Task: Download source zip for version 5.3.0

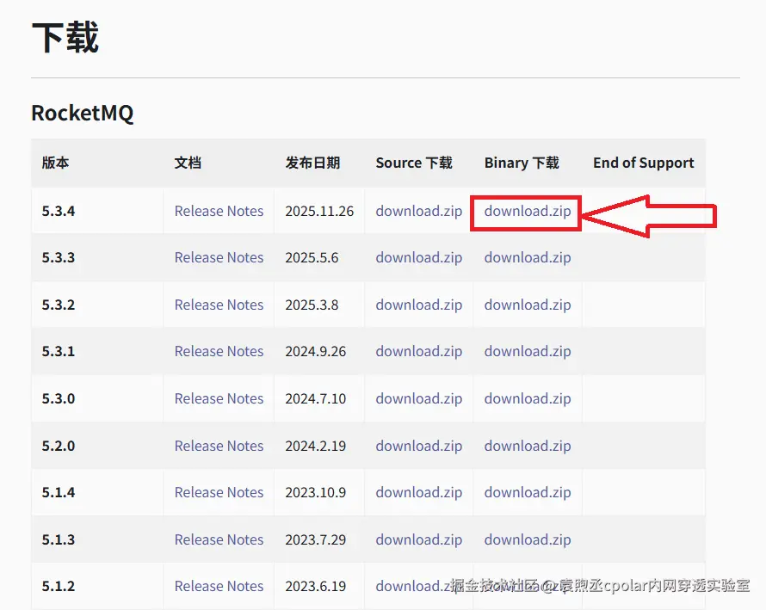Action: [418, 398]
